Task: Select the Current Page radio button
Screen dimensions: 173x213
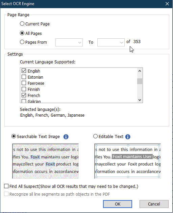Action: click(x=22, y=24)
